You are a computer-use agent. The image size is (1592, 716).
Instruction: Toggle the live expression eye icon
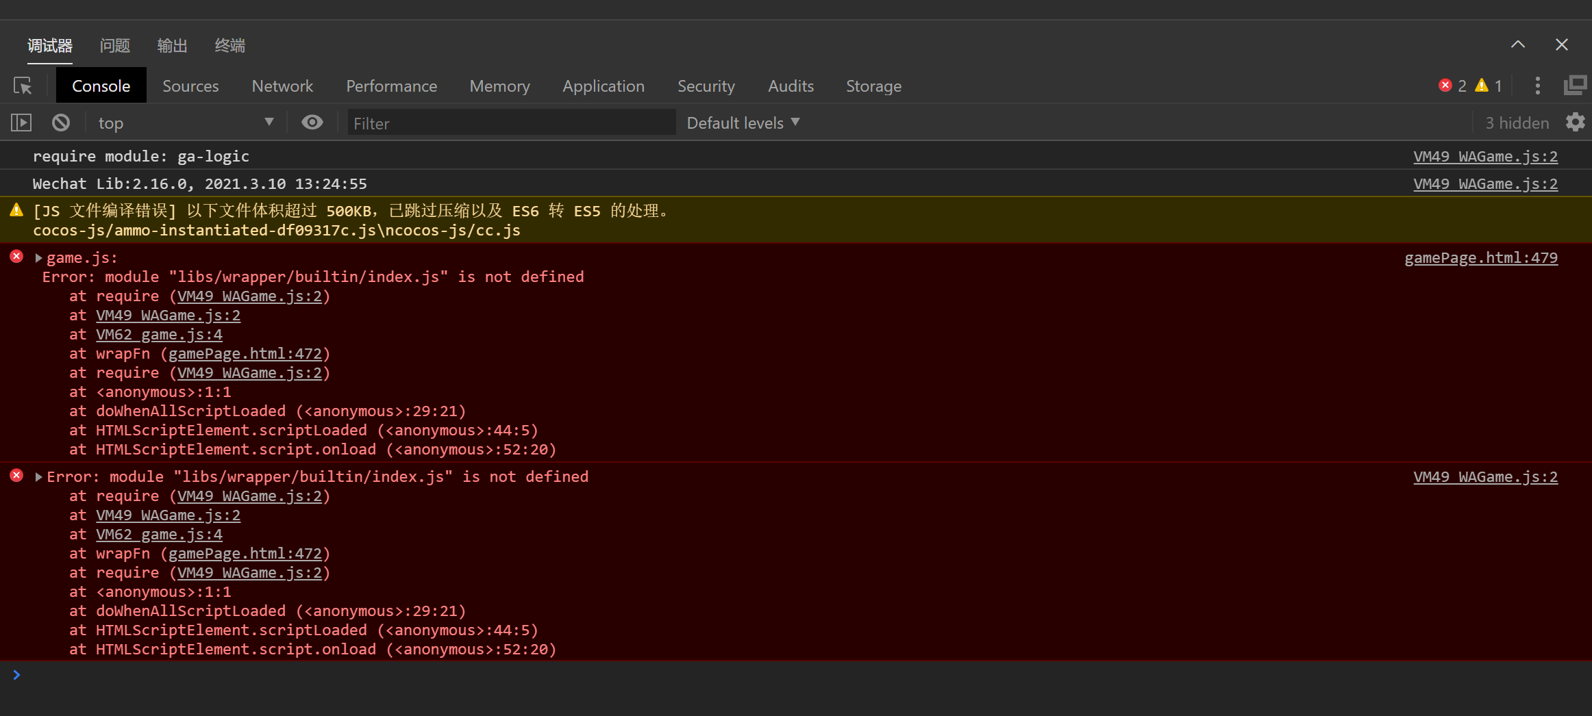[312, 123]
